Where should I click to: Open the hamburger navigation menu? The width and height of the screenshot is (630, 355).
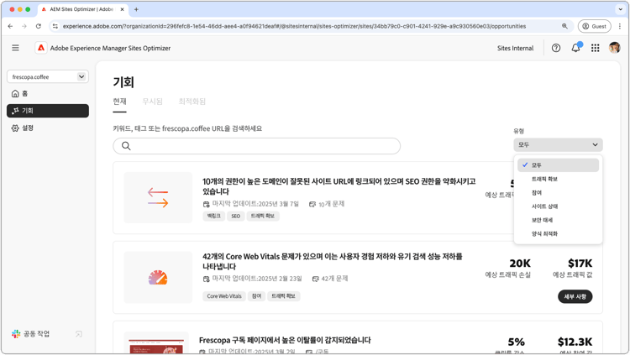(x=15, y=48)
